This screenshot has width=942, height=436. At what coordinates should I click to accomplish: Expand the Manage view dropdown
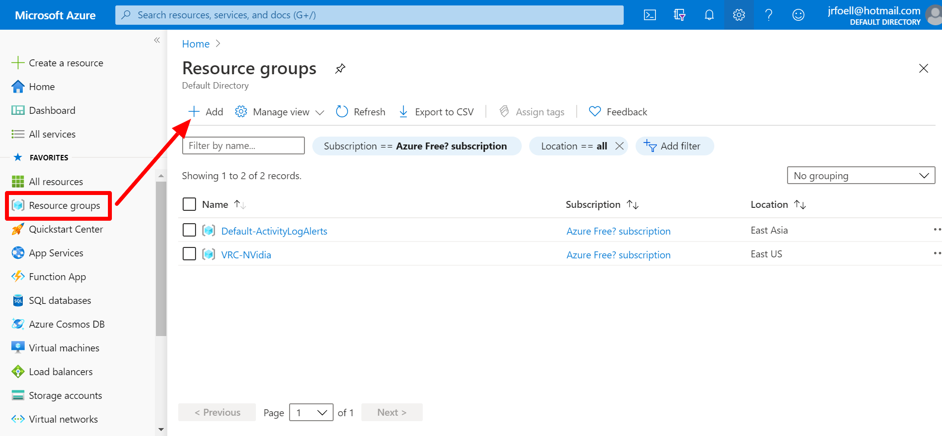pyautogui.click(x=280, y=112)
